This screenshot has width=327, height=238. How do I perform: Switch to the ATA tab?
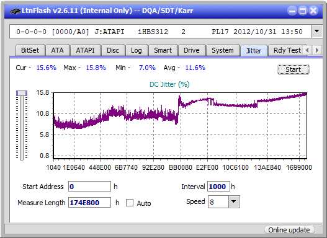pyautogui.click(x=57, y=50)
